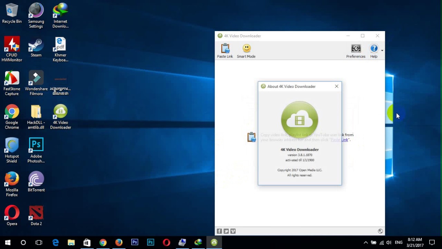The image size is (442, 249).
Task: Select Wondershare Filmora desktop icon
Action: click(x=36, y=83)
